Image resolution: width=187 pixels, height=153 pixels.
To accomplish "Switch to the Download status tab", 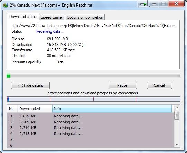I will [x=23, y=17].
